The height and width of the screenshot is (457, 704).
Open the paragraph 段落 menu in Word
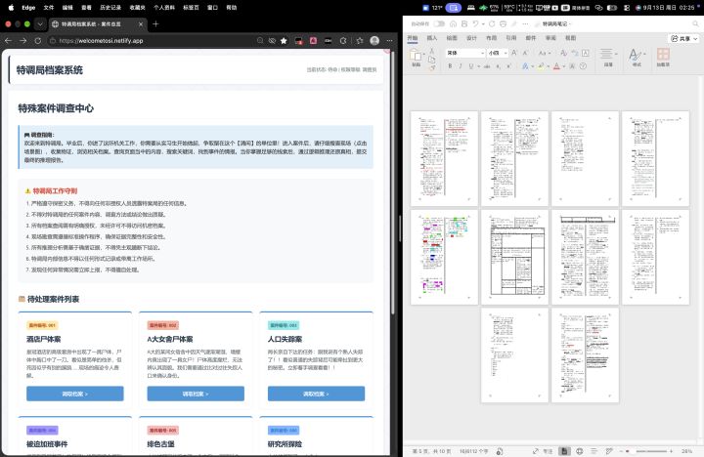point(607,58)
